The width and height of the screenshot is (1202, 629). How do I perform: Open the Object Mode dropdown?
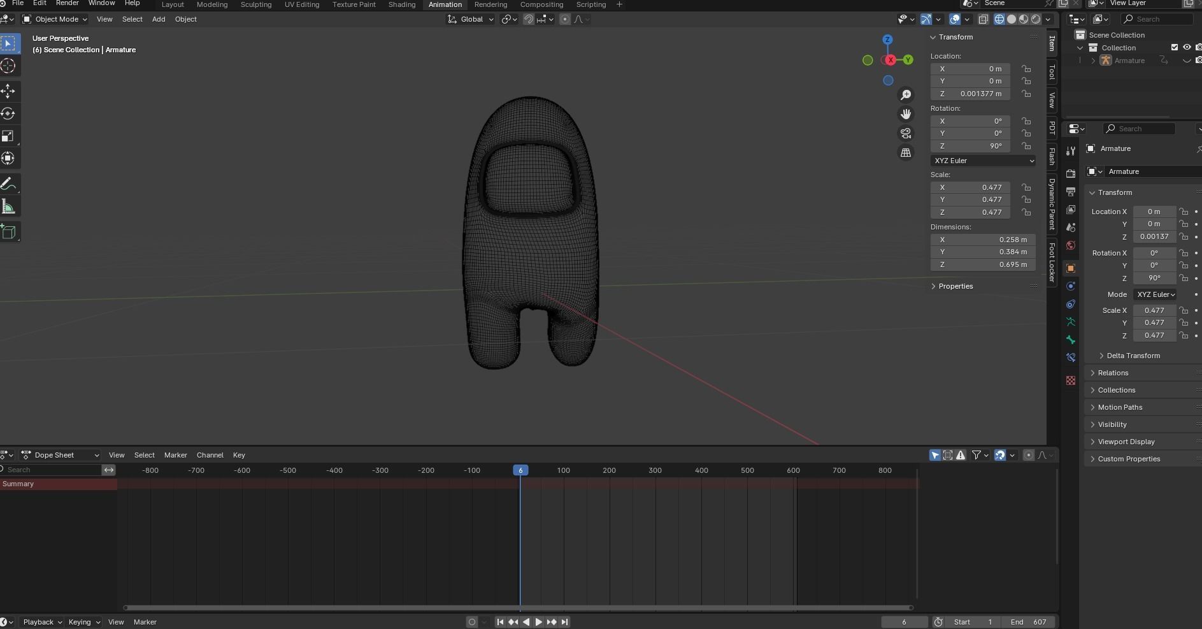click(x=55, y=19)
